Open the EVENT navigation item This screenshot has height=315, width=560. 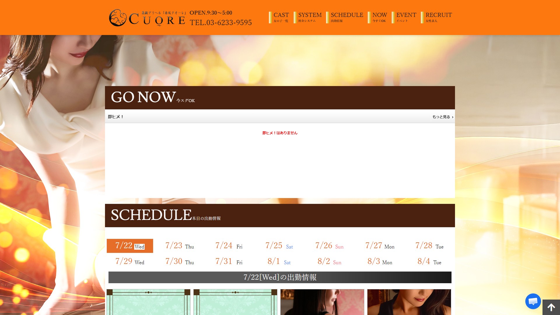[x=404, y=17]
